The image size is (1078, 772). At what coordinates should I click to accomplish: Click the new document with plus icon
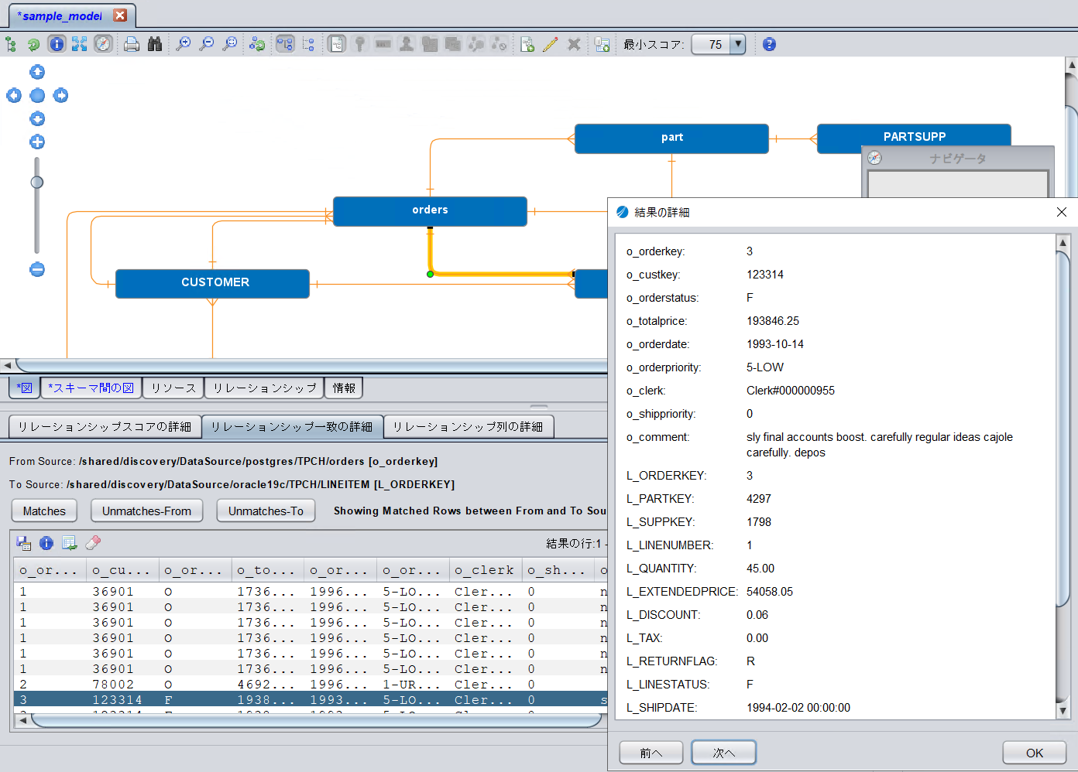point(527,44)
